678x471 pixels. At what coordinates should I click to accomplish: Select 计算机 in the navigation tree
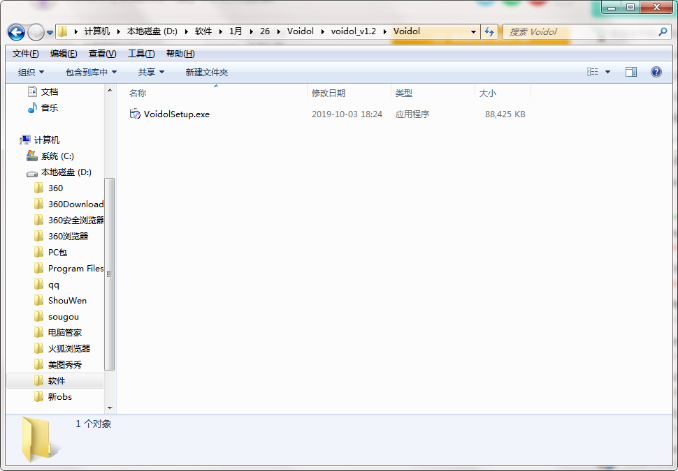tap(47, 140)
